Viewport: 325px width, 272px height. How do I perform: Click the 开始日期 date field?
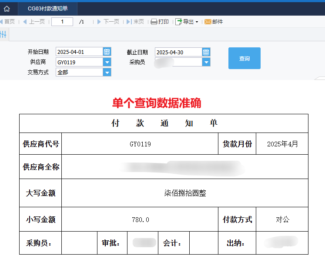[x=79, y=52]
